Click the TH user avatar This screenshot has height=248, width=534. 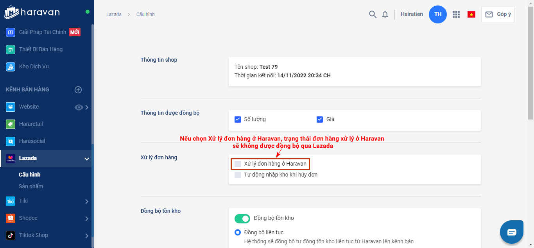pyautogui.click(x=437, y=14)
